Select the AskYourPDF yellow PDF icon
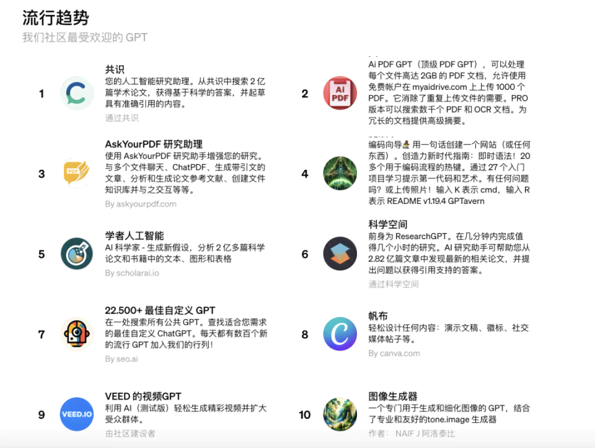 pos(77,173)
